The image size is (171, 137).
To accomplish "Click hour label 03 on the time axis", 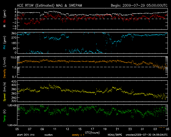I will pyautogui.click(x=155, y=129).
